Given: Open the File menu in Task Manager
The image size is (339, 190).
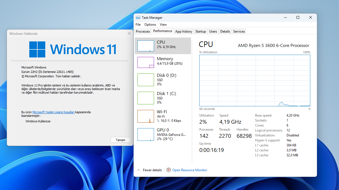Looking at the screenshot, I should [138, 25].
